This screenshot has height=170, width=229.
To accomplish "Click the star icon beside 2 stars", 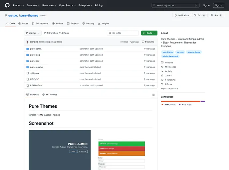I will [162, 75].
